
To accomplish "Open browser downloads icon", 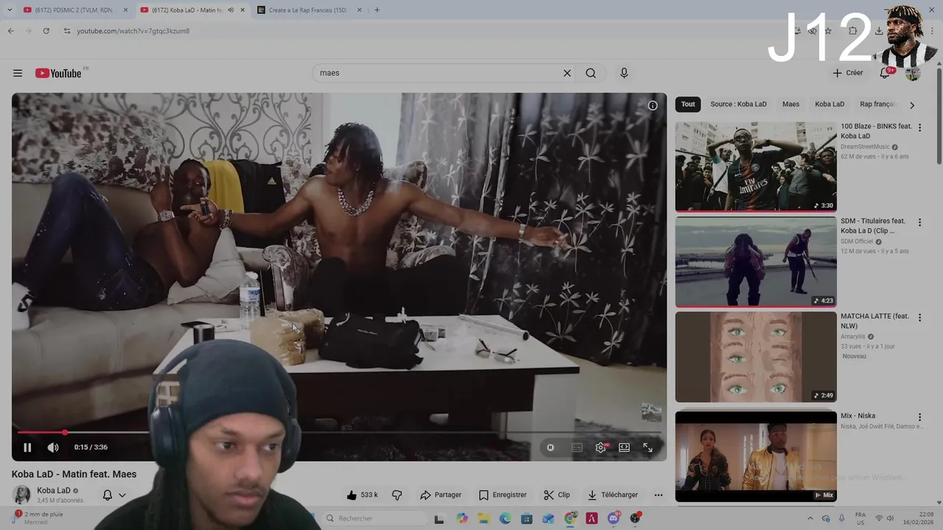I will point(879,31).
